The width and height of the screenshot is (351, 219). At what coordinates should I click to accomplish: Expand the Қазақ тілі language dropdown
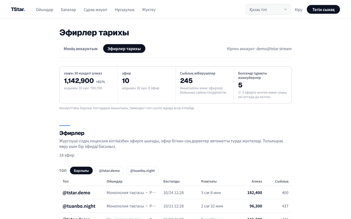268,9
